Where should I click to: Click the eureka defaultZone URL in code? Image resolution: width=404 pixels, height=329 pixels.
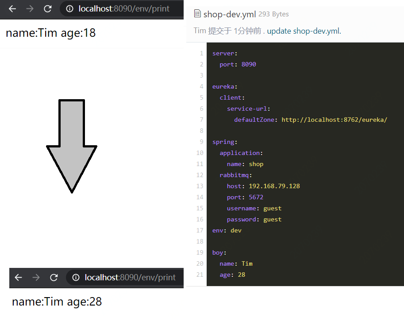pos(334,120)
